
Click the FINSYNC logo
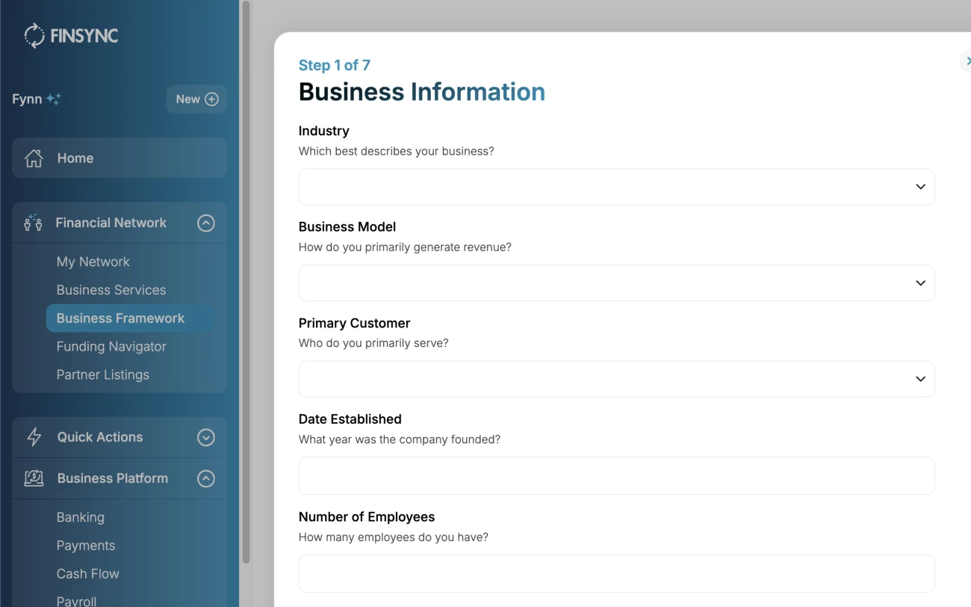[71, 35]
